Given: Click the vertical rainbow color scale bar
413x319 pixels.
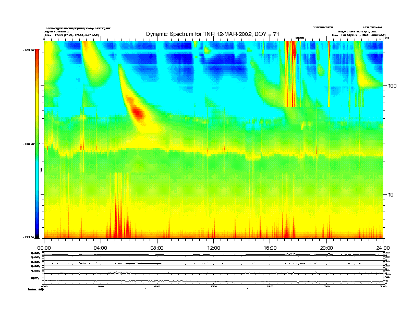Looking at the screenshot, I should 37,143.
